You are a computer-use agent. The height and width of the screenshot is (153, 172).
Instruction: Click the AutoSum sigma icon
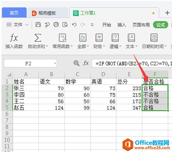pyautogui.click(x=38, y=38)
